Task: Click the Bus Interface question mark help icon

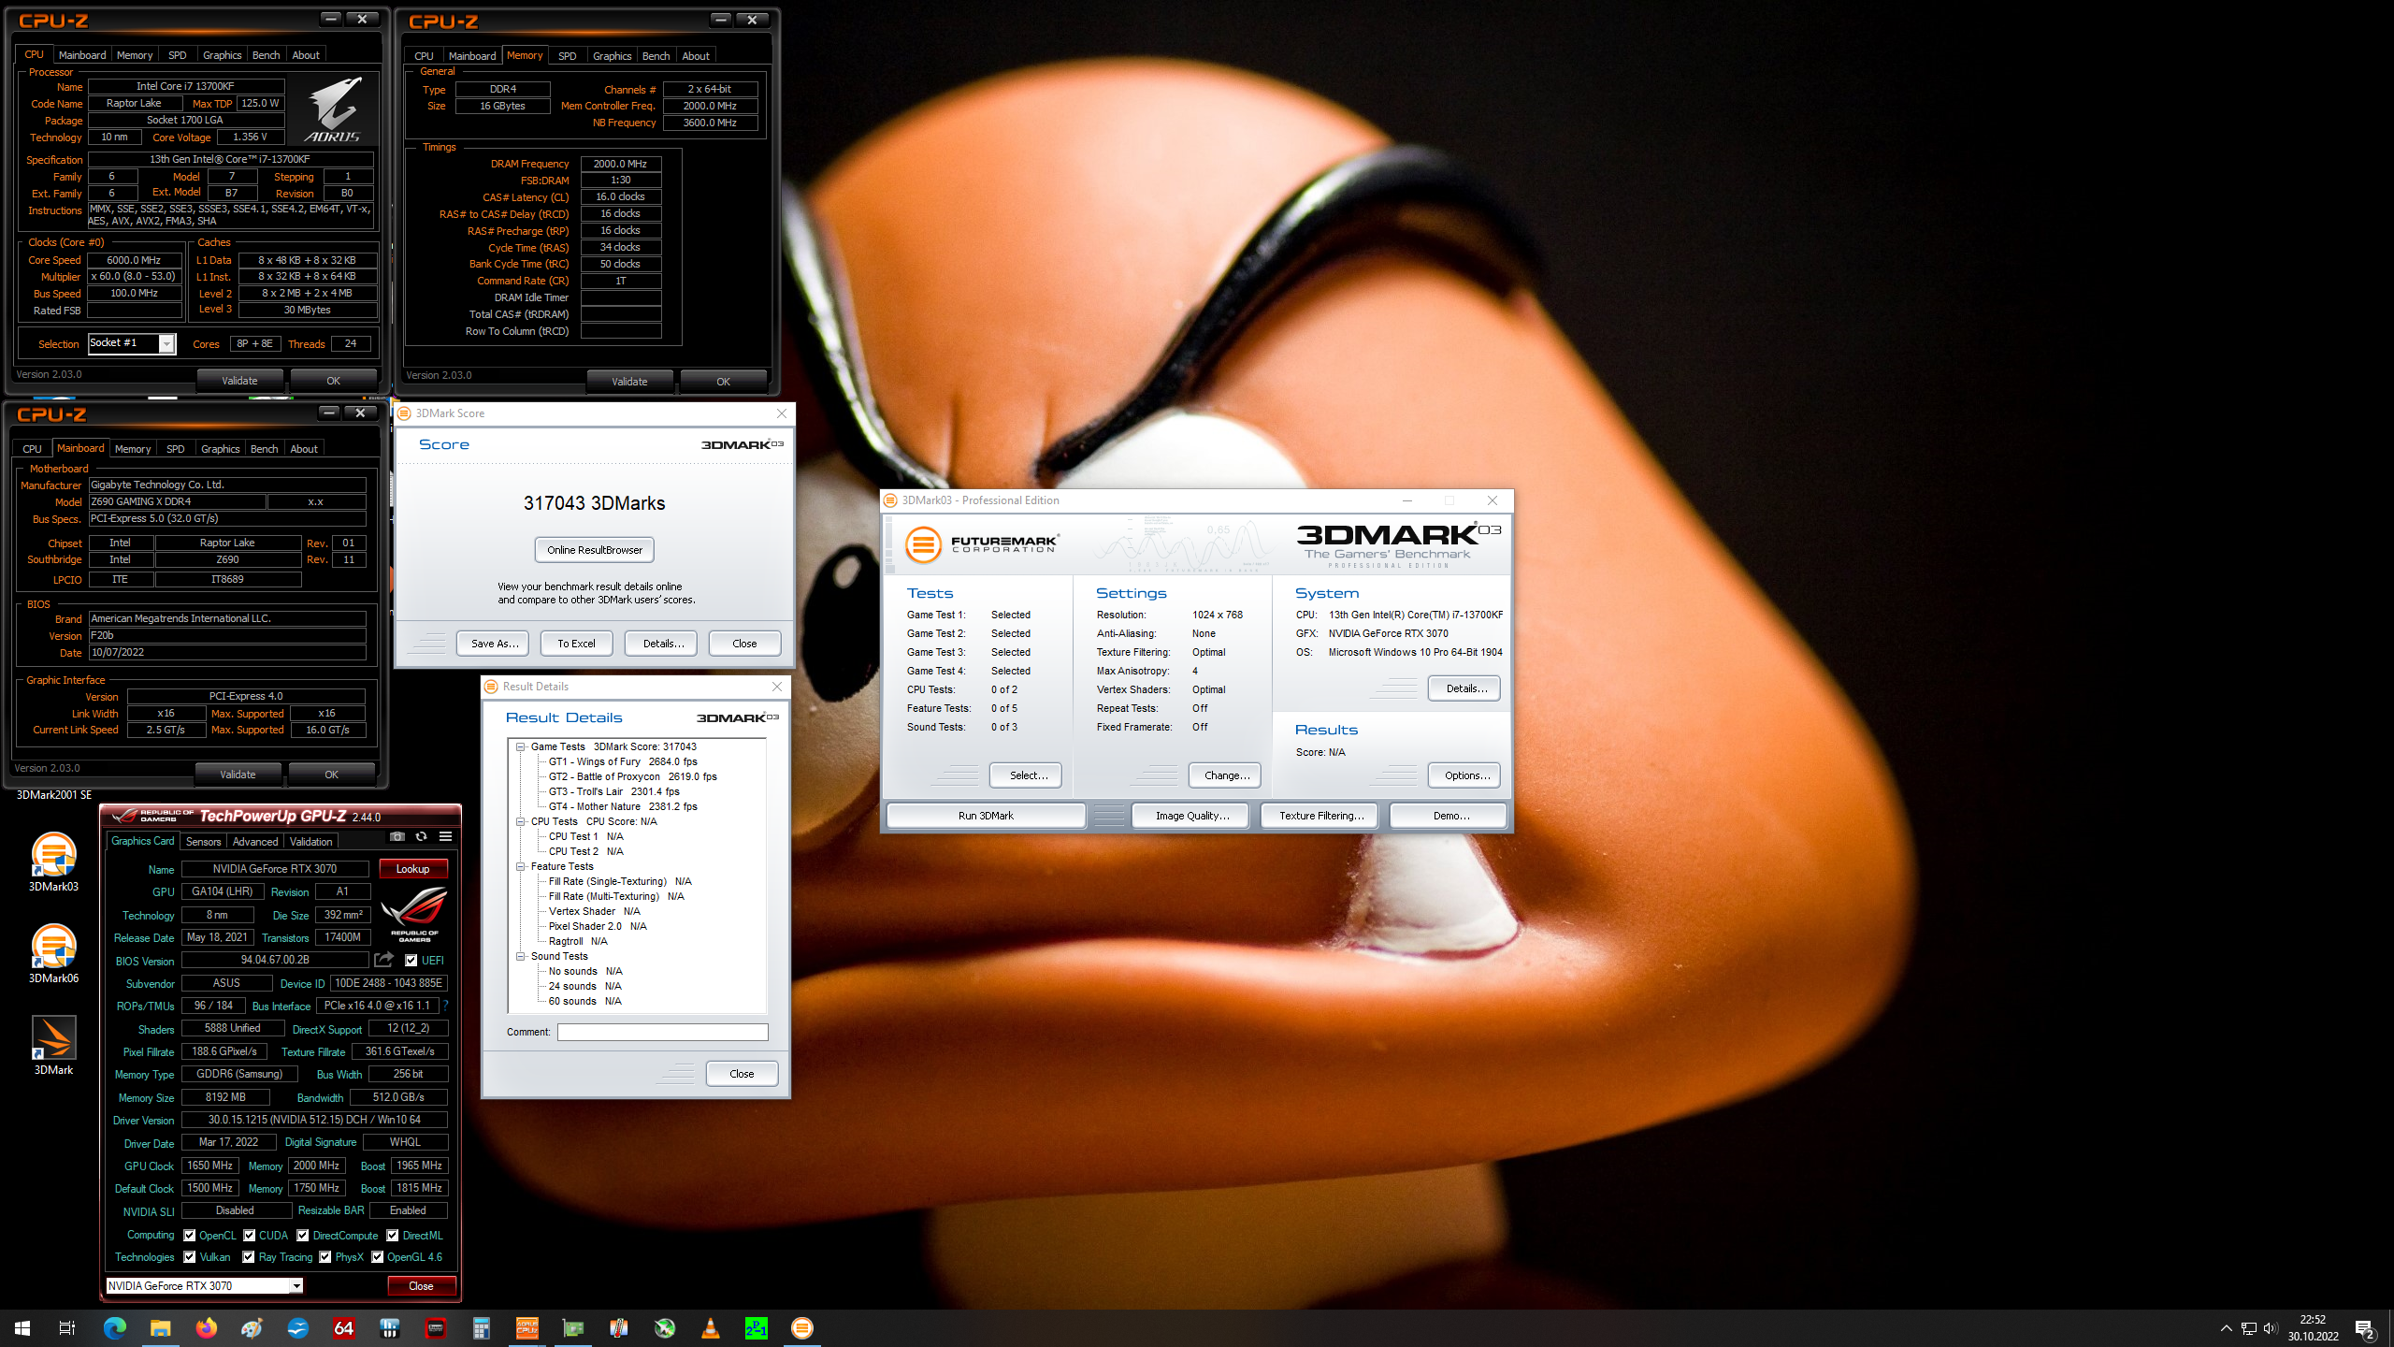Action: (x=446, y=1006)
